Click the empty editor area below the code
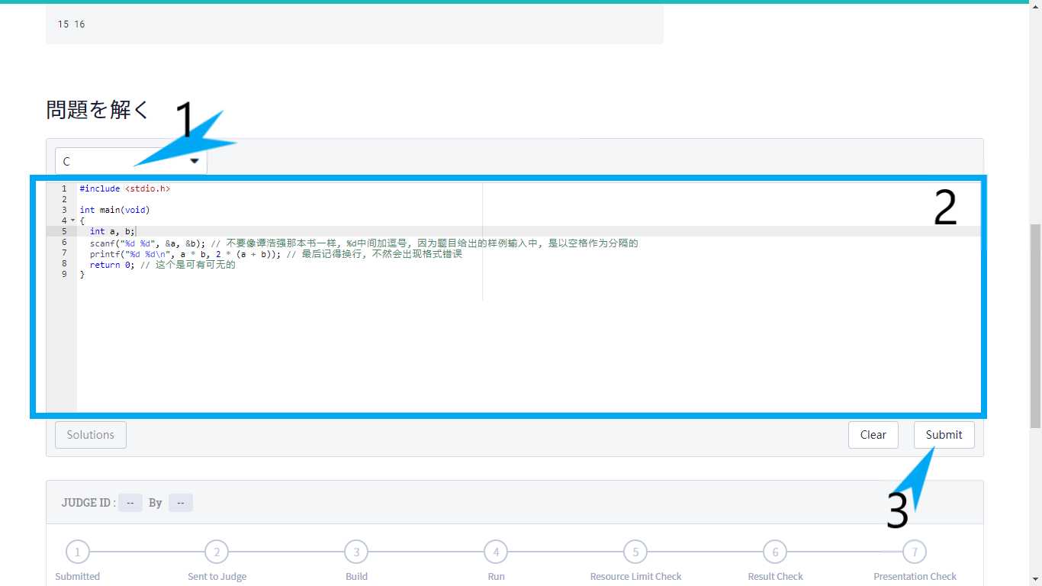Viewport: 1042px width, 586px height. point(529,347)
